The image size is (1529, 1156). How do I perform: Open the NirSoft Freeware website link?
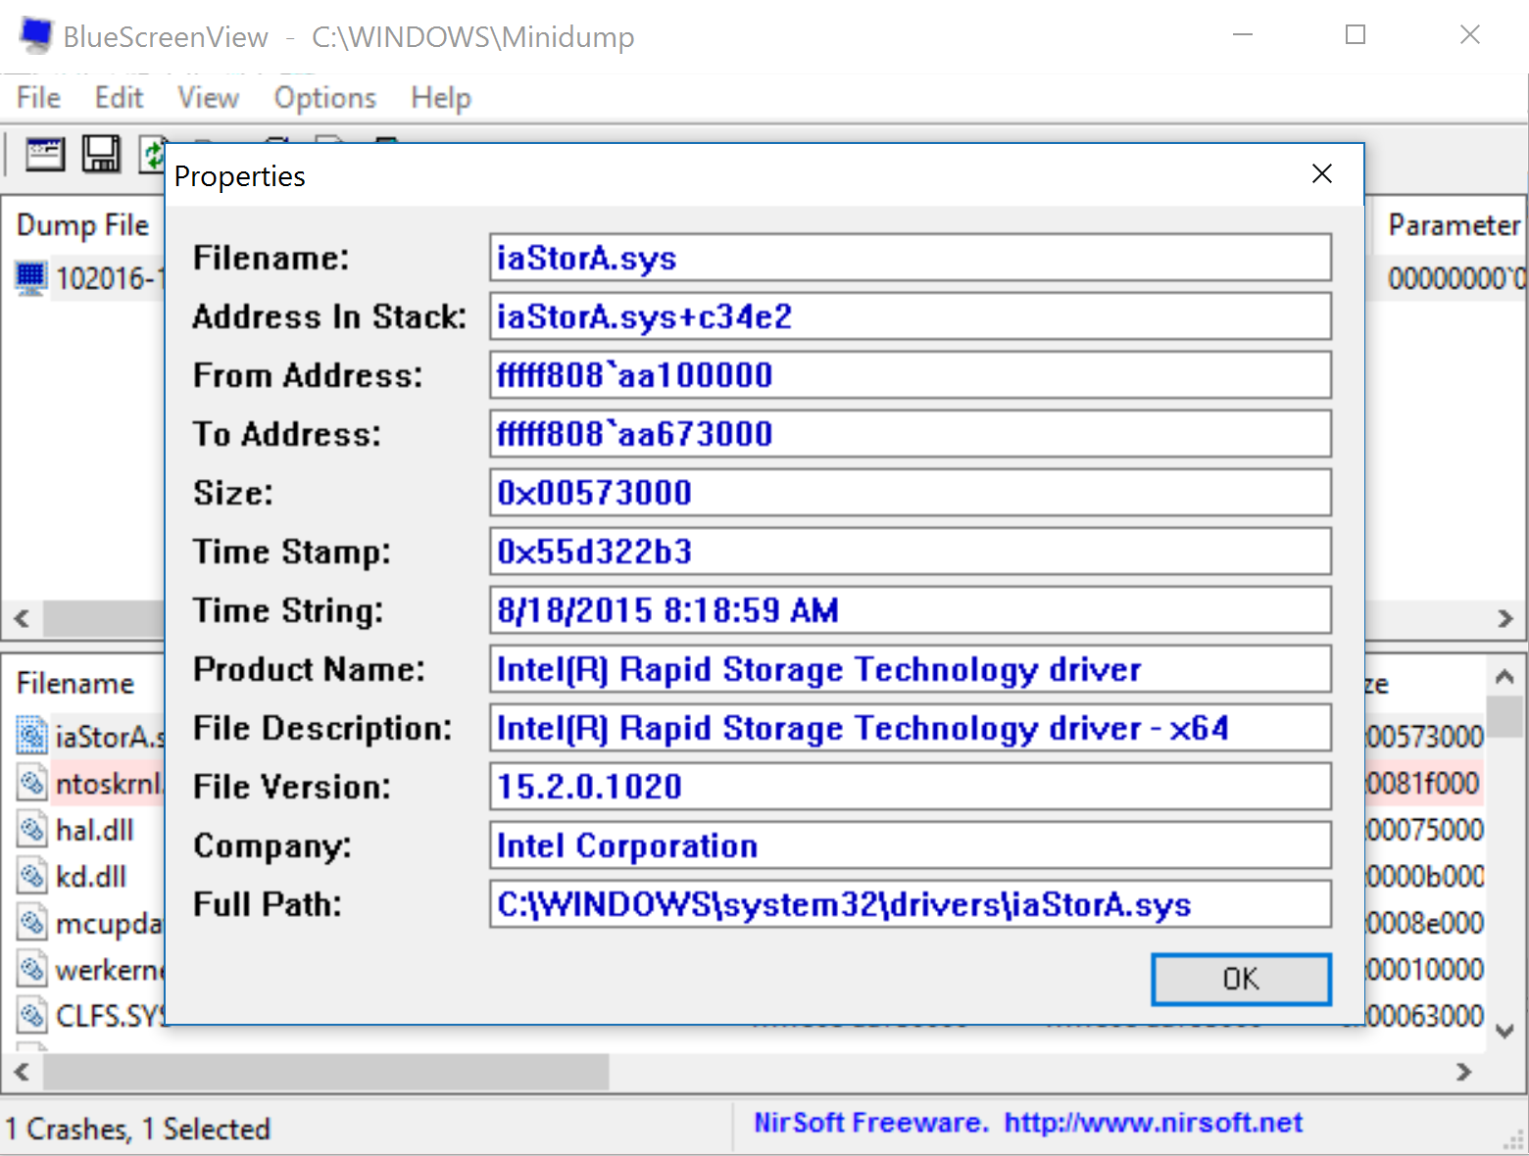1028,1123
